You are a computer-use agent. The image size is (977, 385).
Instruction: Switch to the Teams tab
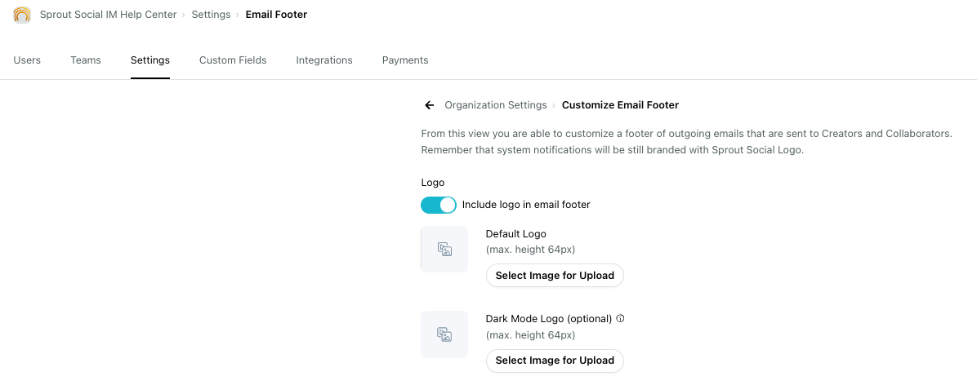coord(85,60)
